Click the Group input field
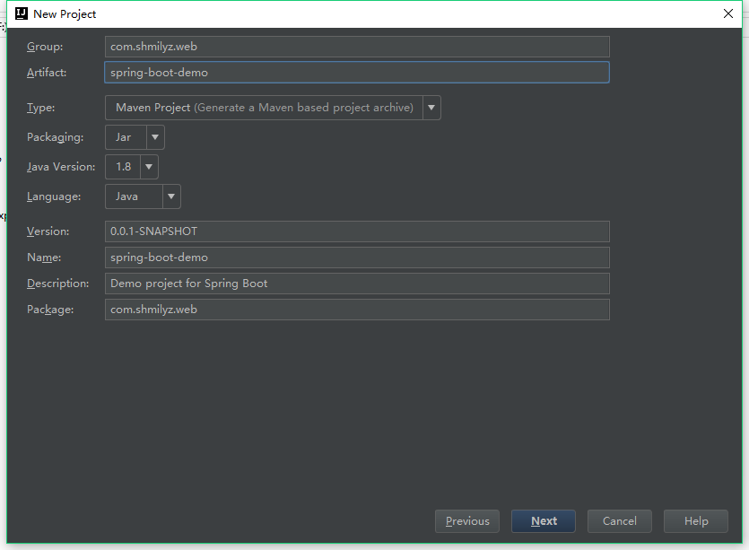Screen dimensions: 749x550 tap(357, 47)
